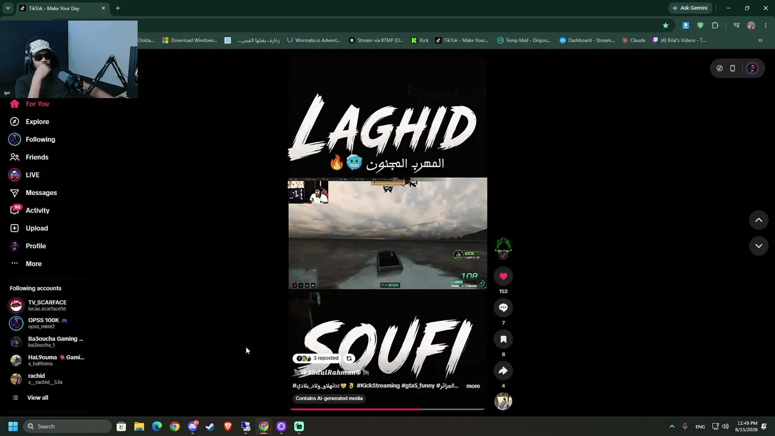This screenshot has width=775, height=436.
Task: Expand the video caption with more
Action: 473,386
